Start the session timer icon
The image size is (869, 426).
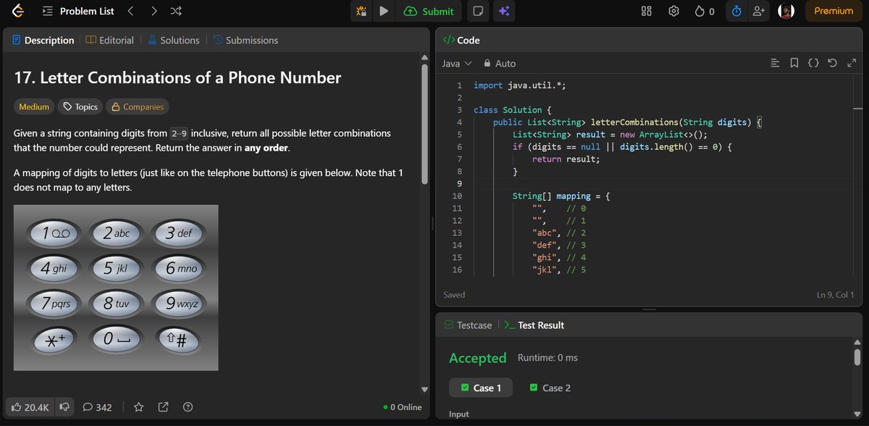pos(736,11)
